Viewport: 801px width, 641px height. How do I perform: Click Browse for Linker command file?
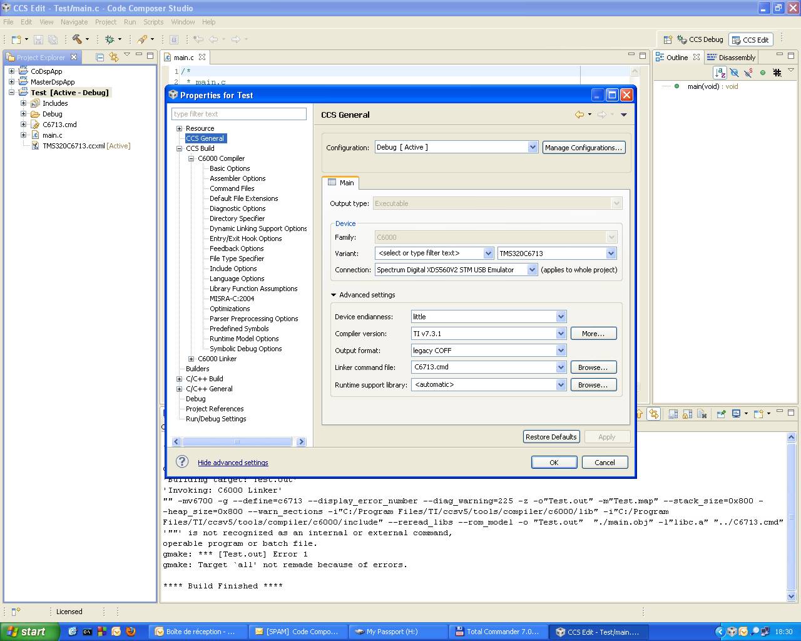coord(593,367)
